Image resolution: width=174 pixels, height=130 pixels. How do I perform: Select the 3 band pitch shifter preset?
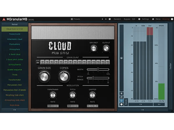(15, 60)
